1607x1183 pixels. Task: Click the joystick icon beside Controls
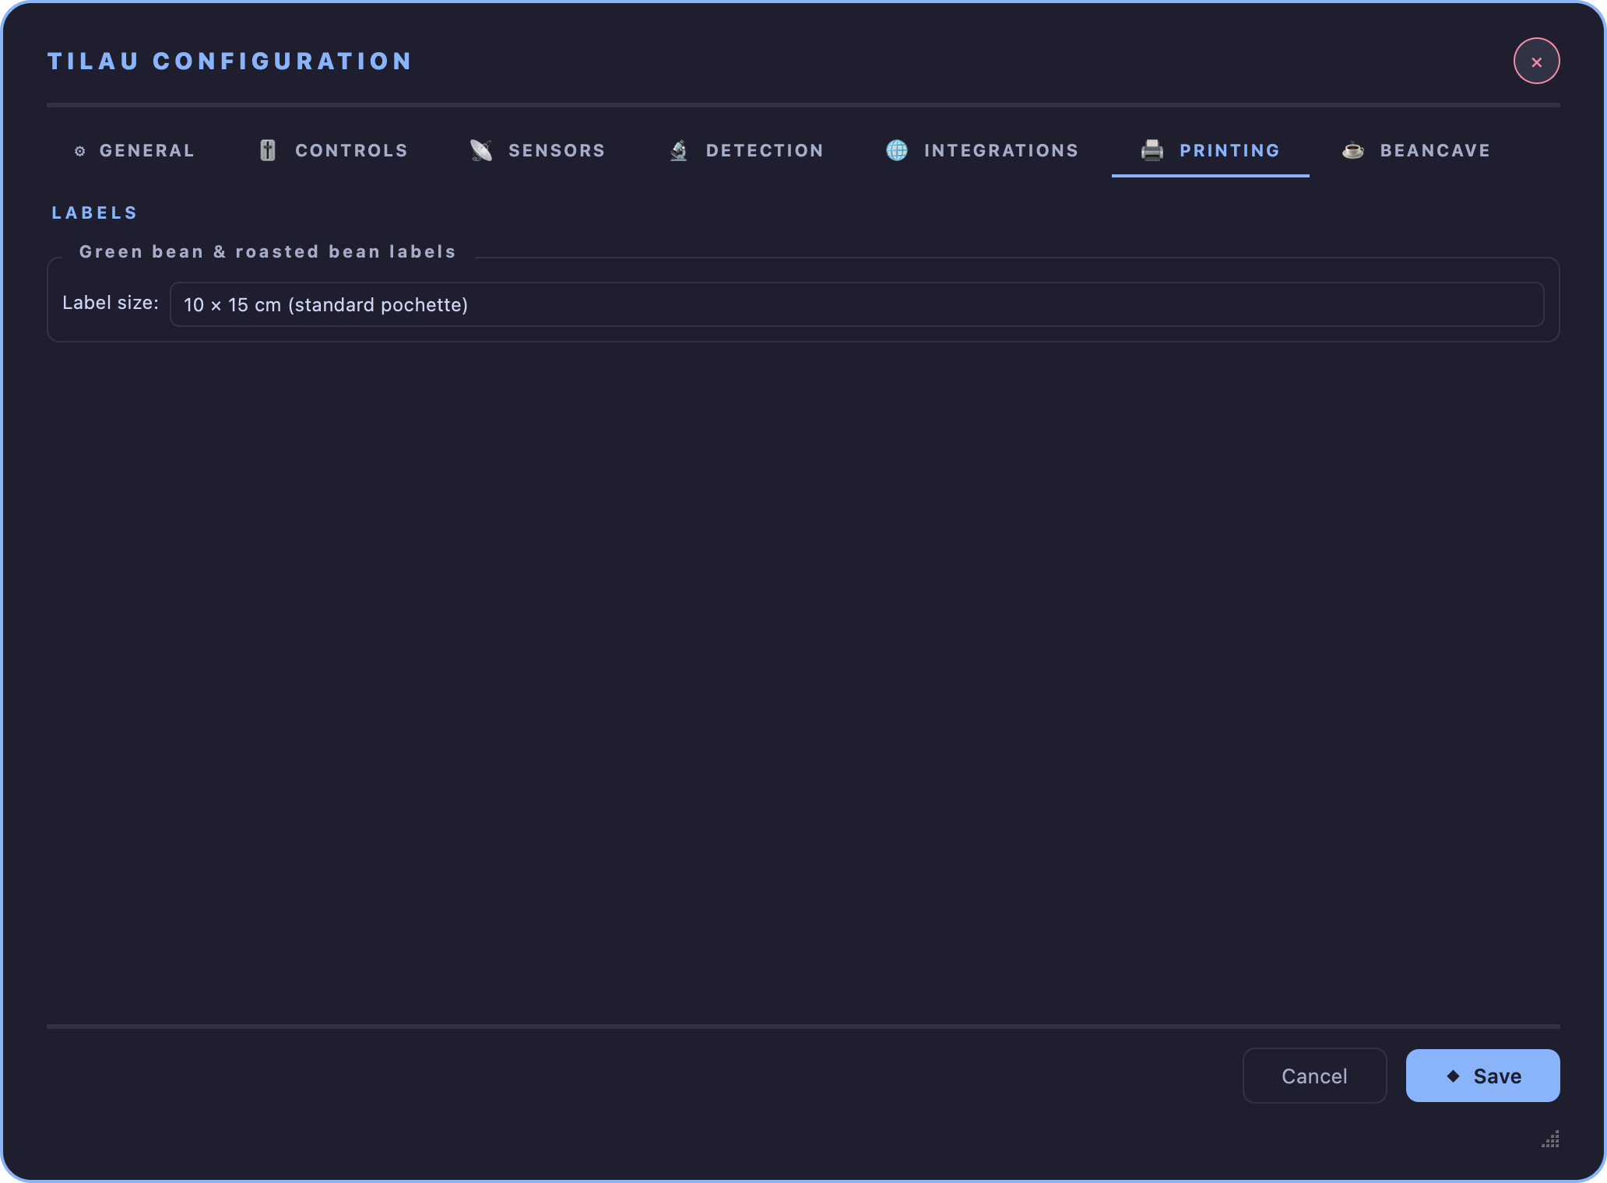268,150
